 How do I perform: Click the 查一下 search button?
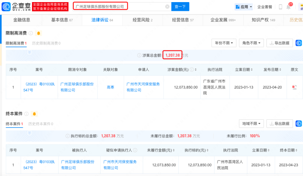(x=180, y=7)
